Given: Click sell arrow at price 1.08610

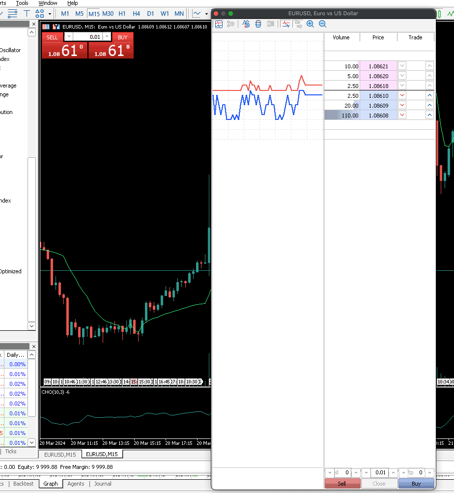Looking at the screenshot, I should click(402, 95).
